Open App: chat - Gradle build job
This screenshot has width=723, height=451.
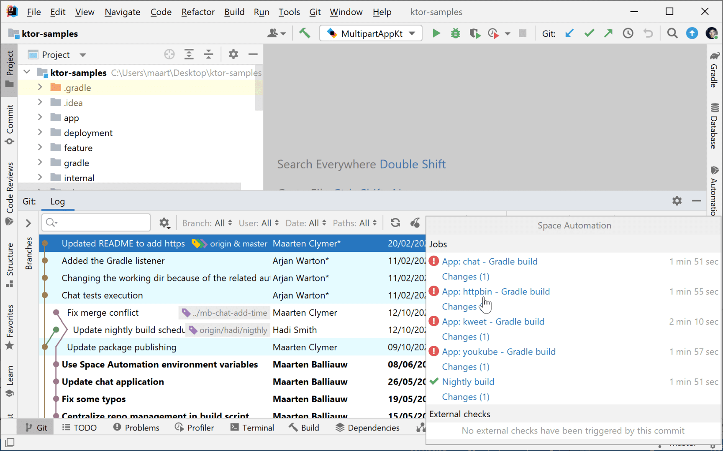tap(490, 261)
